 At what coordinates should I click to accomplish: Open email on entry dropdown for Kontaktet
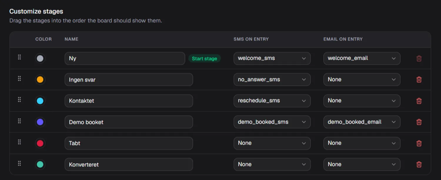(362, 101)
